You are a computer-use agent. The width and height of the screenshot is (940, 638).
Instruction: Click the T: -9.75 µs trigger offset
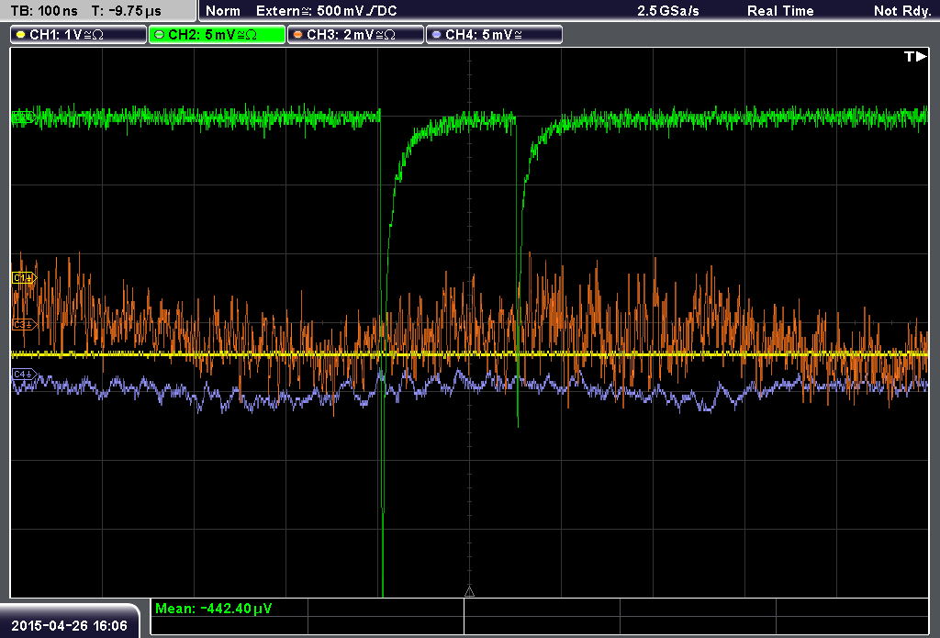[x=127, y=11]
